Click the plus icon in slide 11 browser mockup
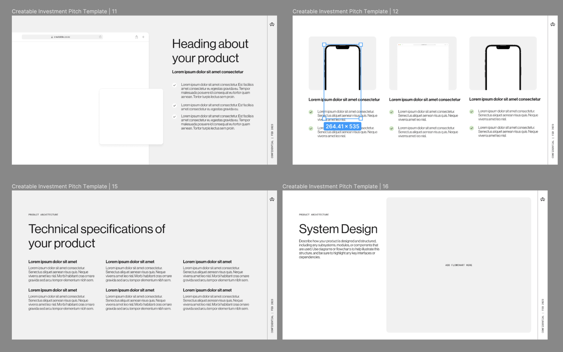This screenshot has height=352, width=563. pos(143,37)
